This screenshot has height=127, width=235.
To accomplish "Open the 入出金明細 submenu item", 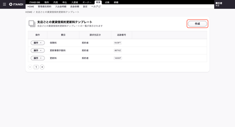I will click(x=61, y=7).
